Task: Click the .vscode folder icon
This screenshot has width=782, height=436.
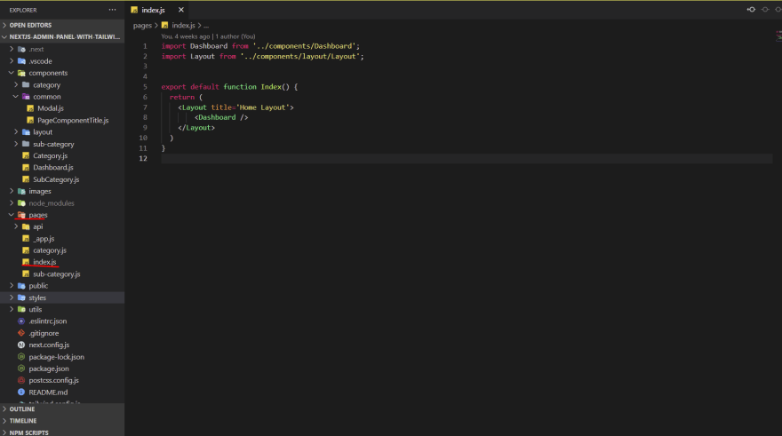Action: pos(21,60)
